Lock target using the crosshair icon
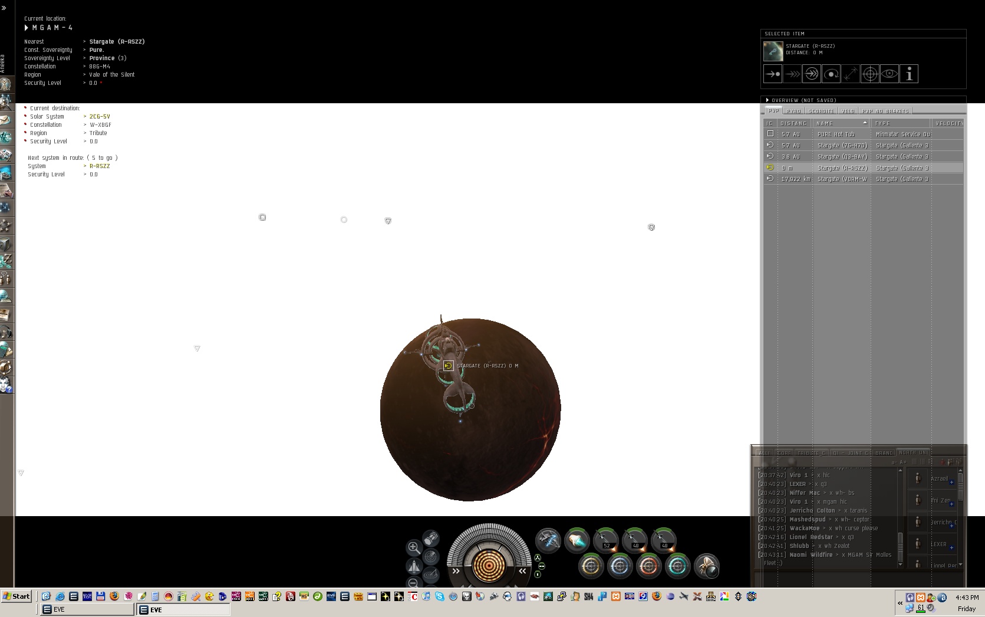 (x=870, y=74)
